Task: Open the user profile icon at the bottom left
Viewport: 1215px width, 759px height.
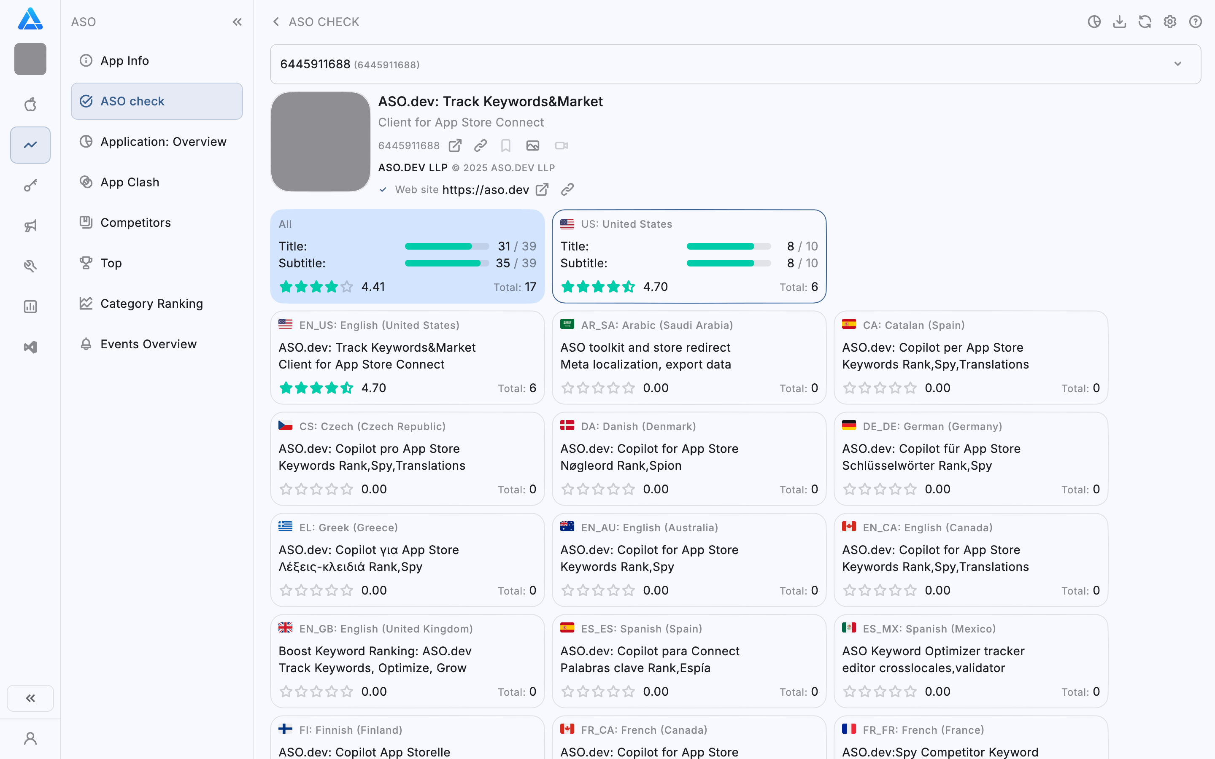Action: pos(30,738)
